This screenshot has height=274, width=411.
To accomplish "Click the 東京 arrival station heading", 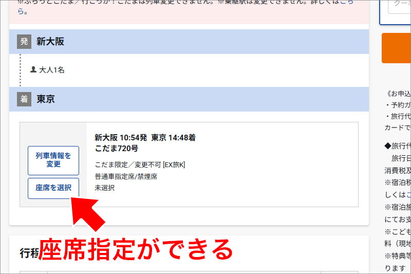I will [x=46, y=99].
